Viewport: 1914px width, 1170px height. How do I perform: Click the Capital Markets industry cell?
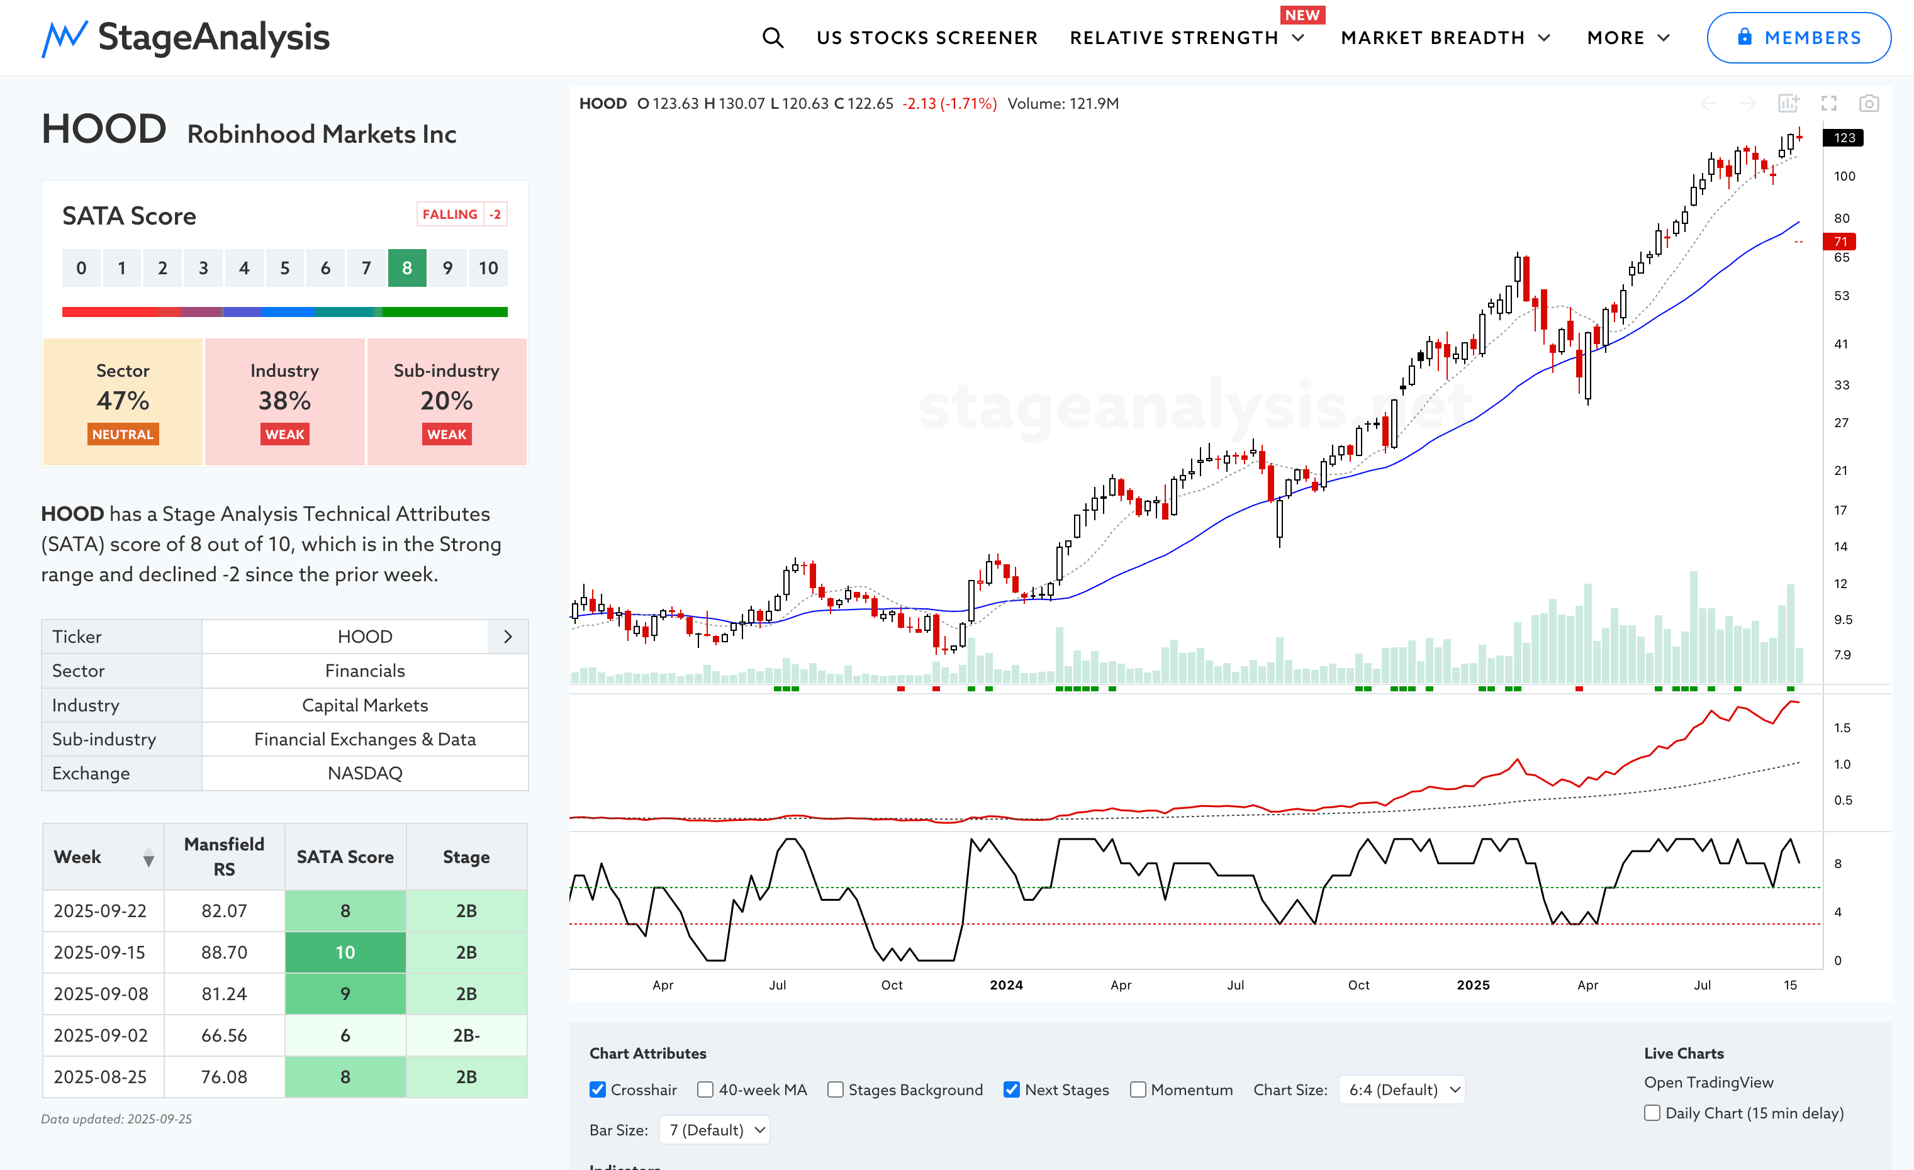pyautogui.click(x=365, y=705)
